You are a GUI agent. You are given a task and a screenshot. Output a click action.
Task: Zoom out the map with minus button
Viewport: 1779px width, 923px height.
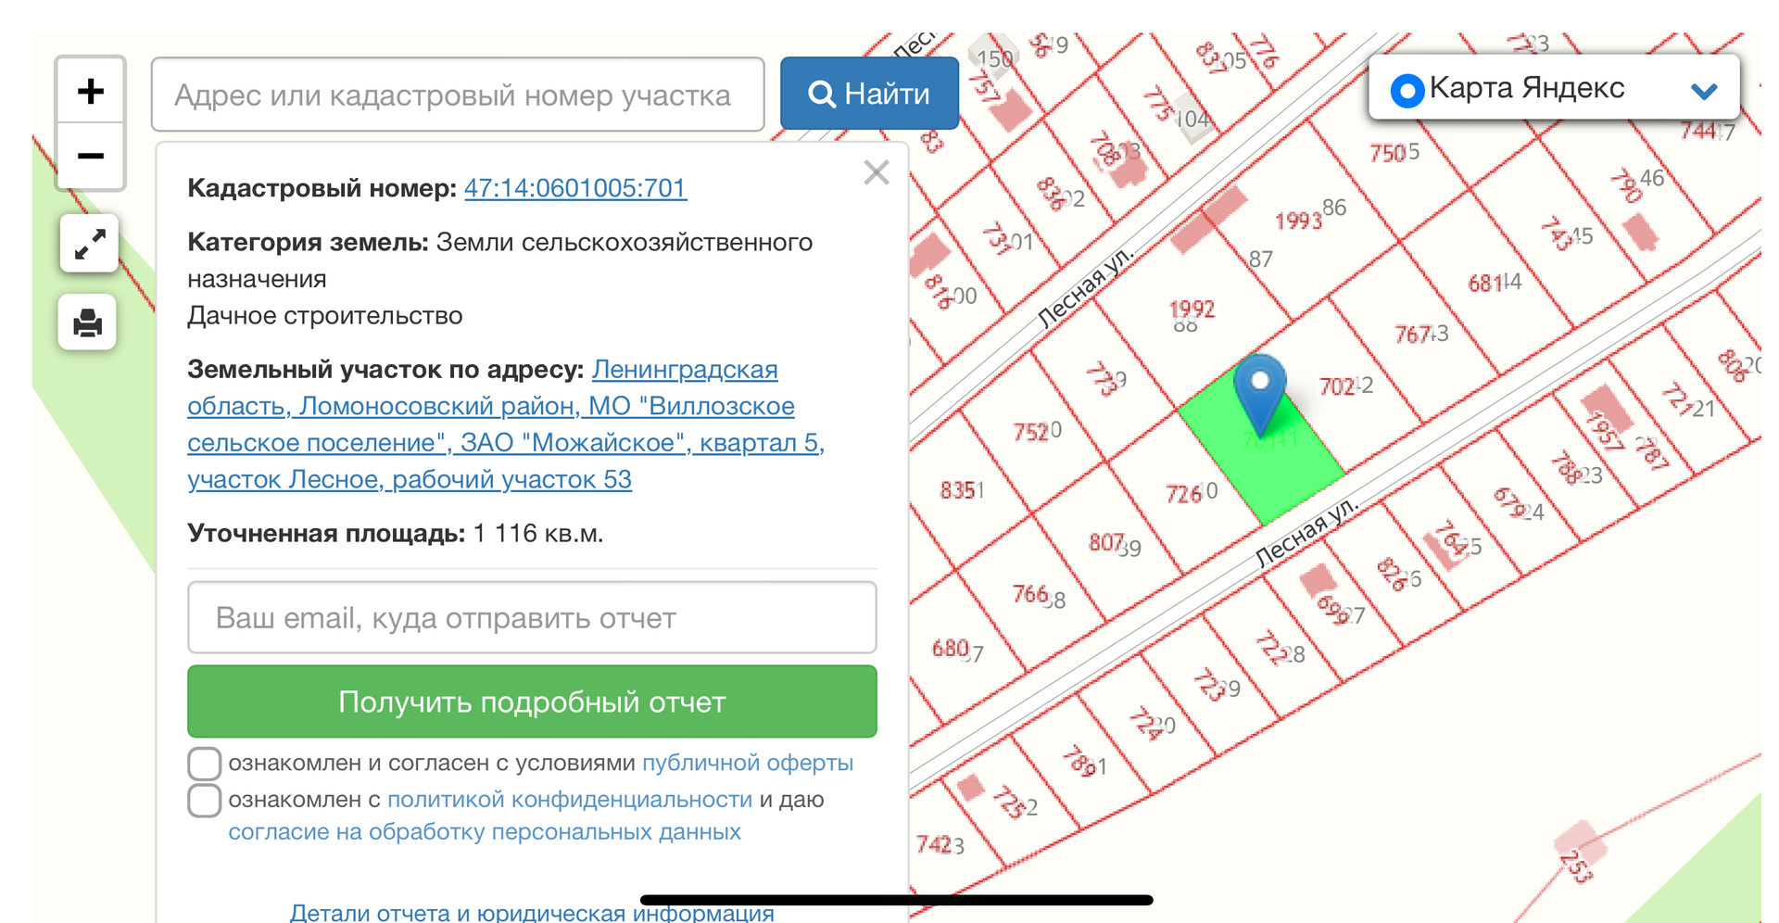coord(91,156)
